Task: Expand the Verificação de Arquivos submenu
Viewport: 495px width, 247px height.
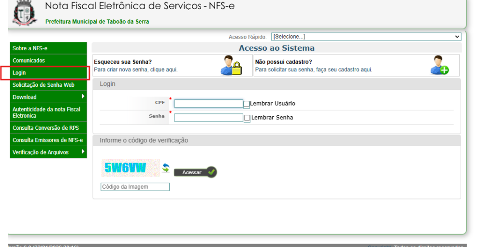Action: click(x=83, y=152)
